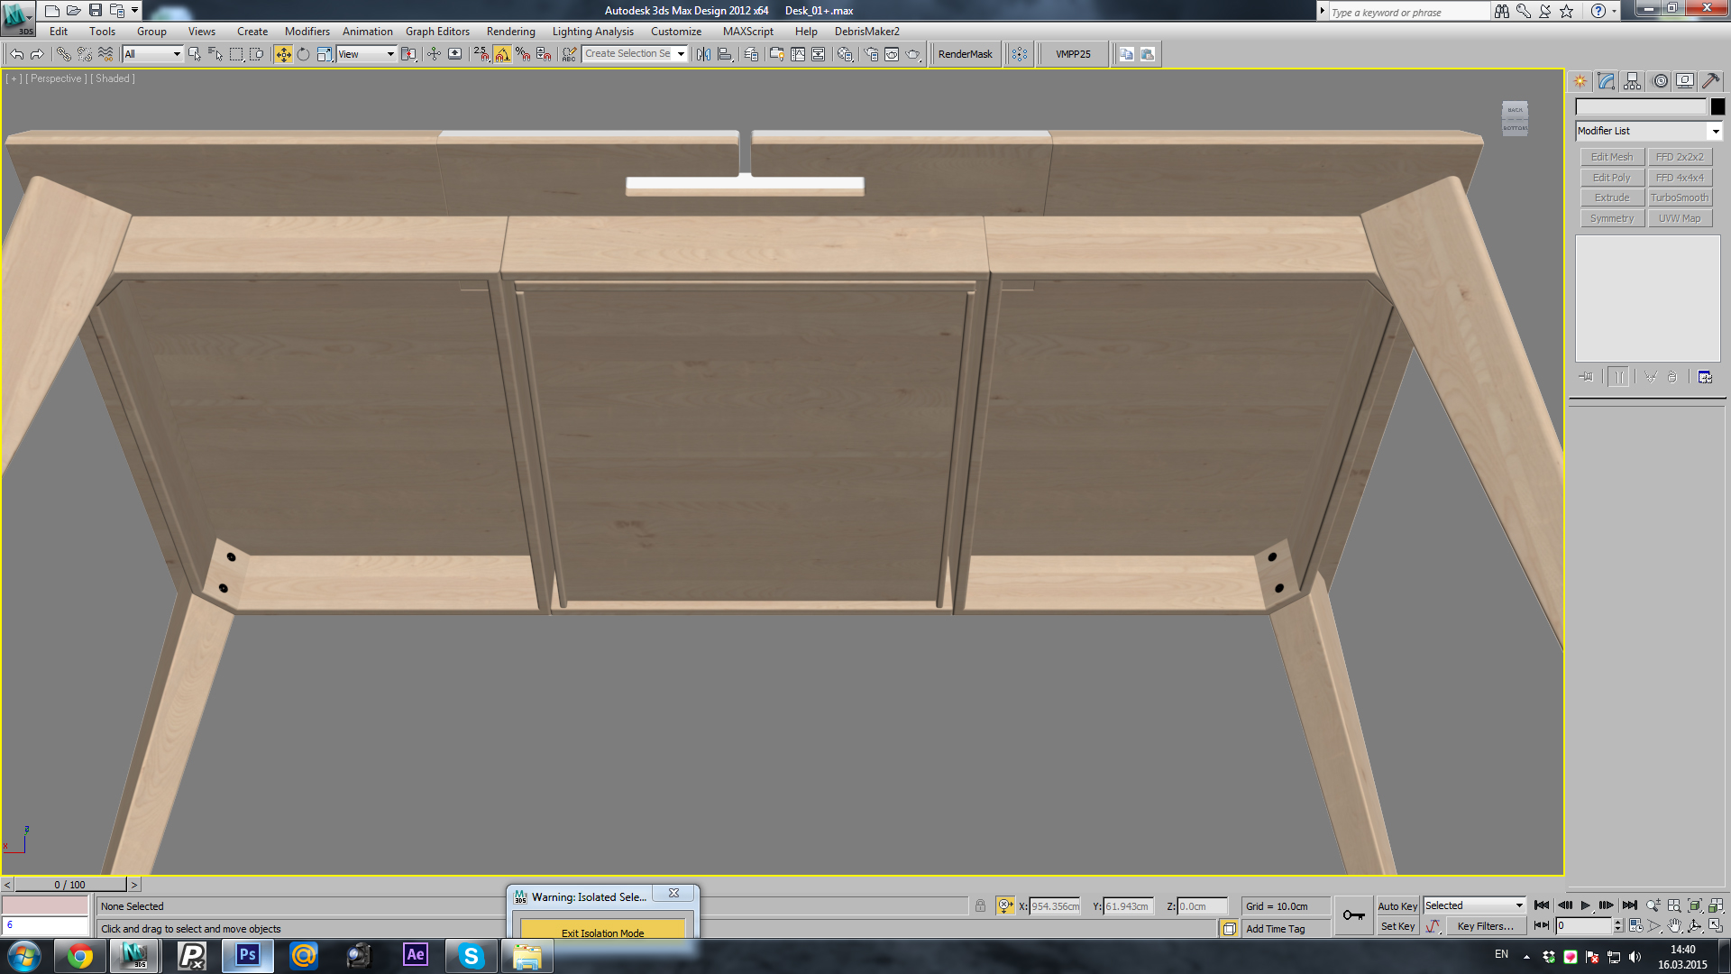Toggle Auto Key mode
The image size is (1731, 974).
pyautogui.click(x=1397, y=905)
